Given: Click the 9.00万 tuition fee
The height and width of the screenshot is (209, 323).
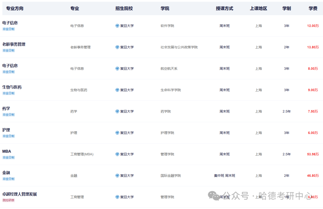Looking at the screenshot, I should point(313,90).
